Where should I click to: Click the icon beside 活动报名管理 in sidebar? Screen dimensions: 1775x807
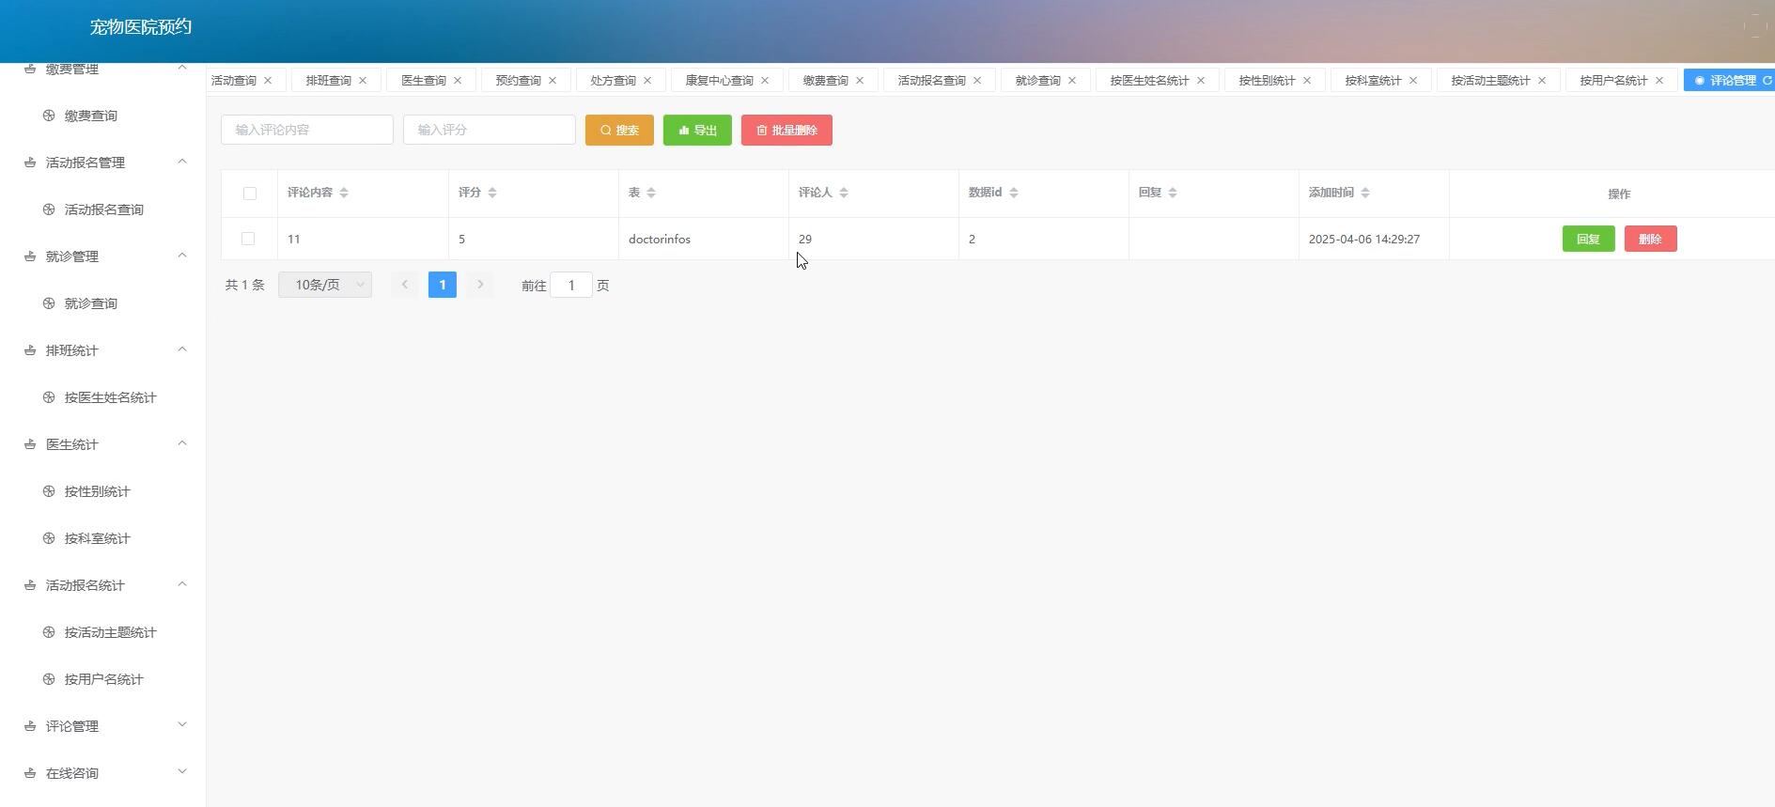coord(30,163)
